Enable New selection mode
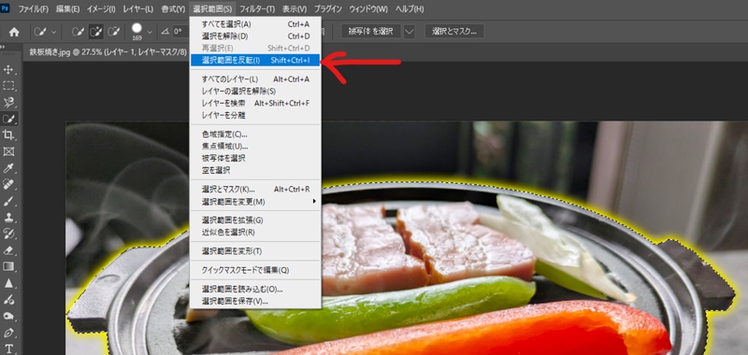 coord(78,32)
